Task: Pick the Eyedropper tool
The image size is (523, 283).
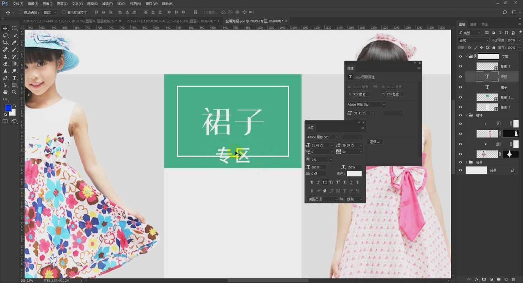Action: 14,43
